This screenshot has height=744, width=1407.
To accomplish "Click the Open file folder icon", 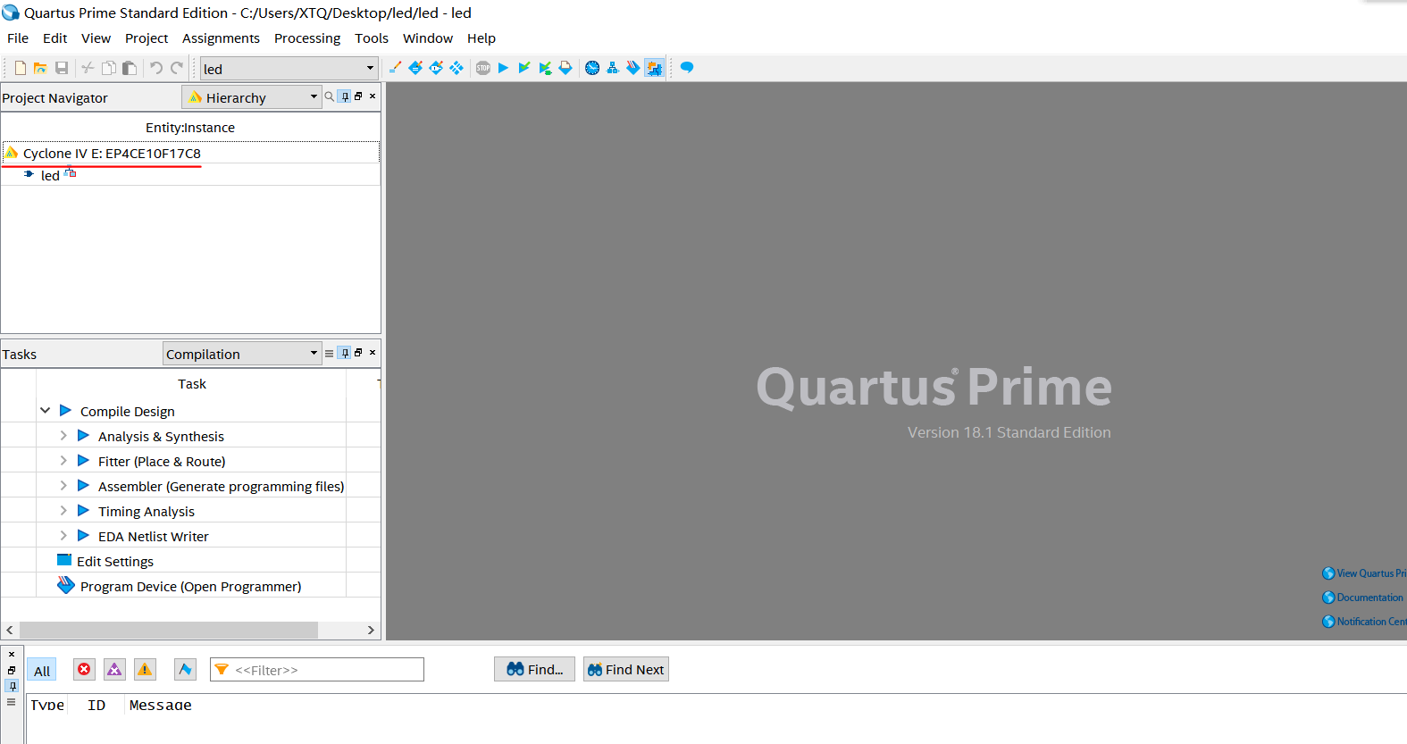I will [40, 68].
